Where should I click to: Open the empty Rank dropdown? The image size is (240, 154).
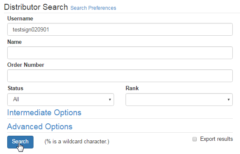pos(179,100)
